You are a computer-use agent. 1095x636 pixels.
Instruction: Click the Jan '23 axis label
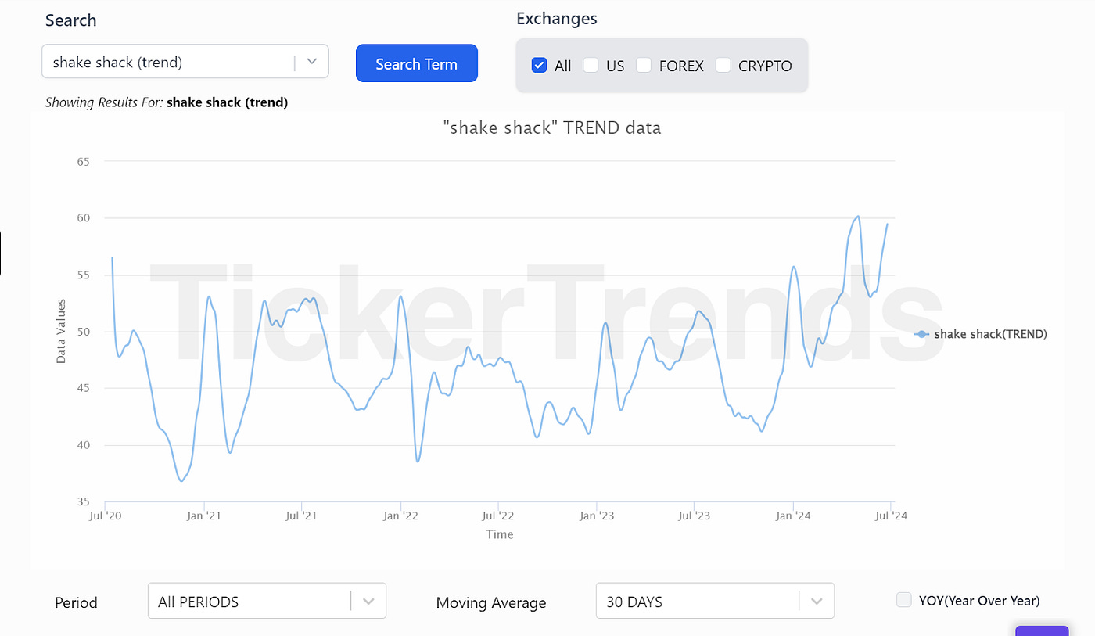click(x=598, y=516)
